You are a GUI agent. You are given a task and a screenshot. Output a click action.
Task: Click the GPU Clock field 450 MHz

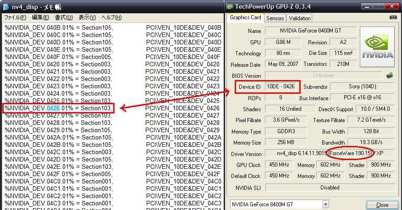pos(279,165)
